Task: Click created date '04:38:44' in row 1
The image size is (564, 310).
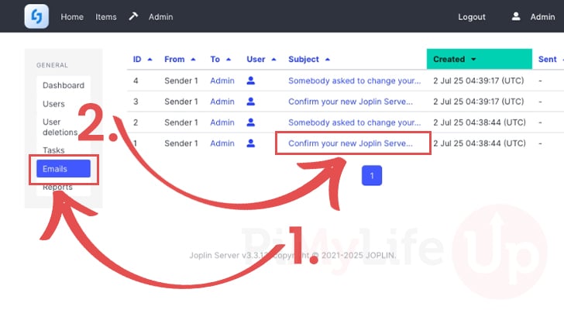Action: pyautogui.click(x=479, y=143)
